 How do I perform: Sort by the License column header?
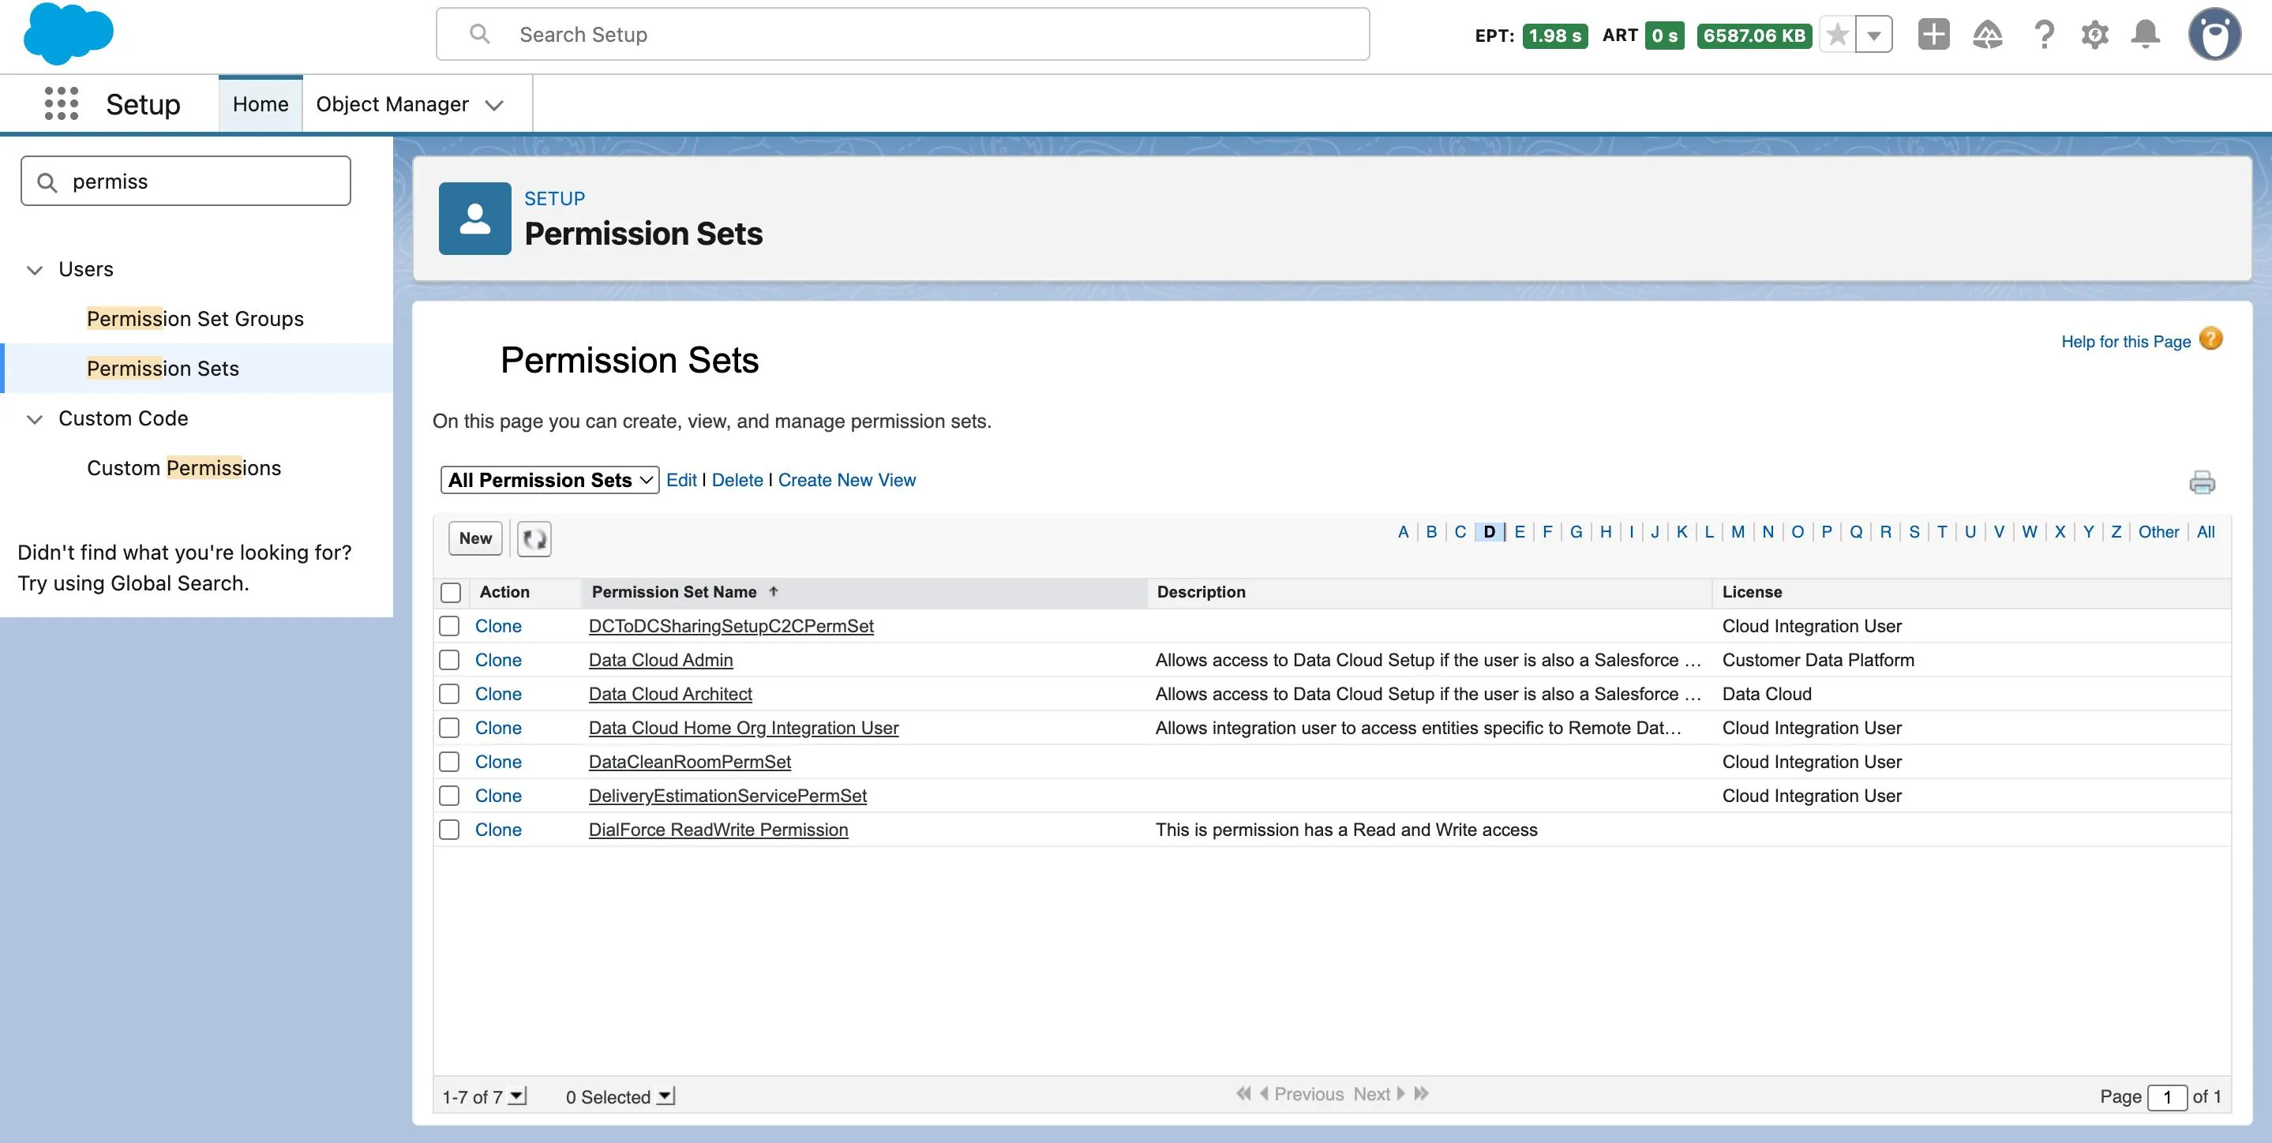pyautogui.click(x=1752, y=592)
